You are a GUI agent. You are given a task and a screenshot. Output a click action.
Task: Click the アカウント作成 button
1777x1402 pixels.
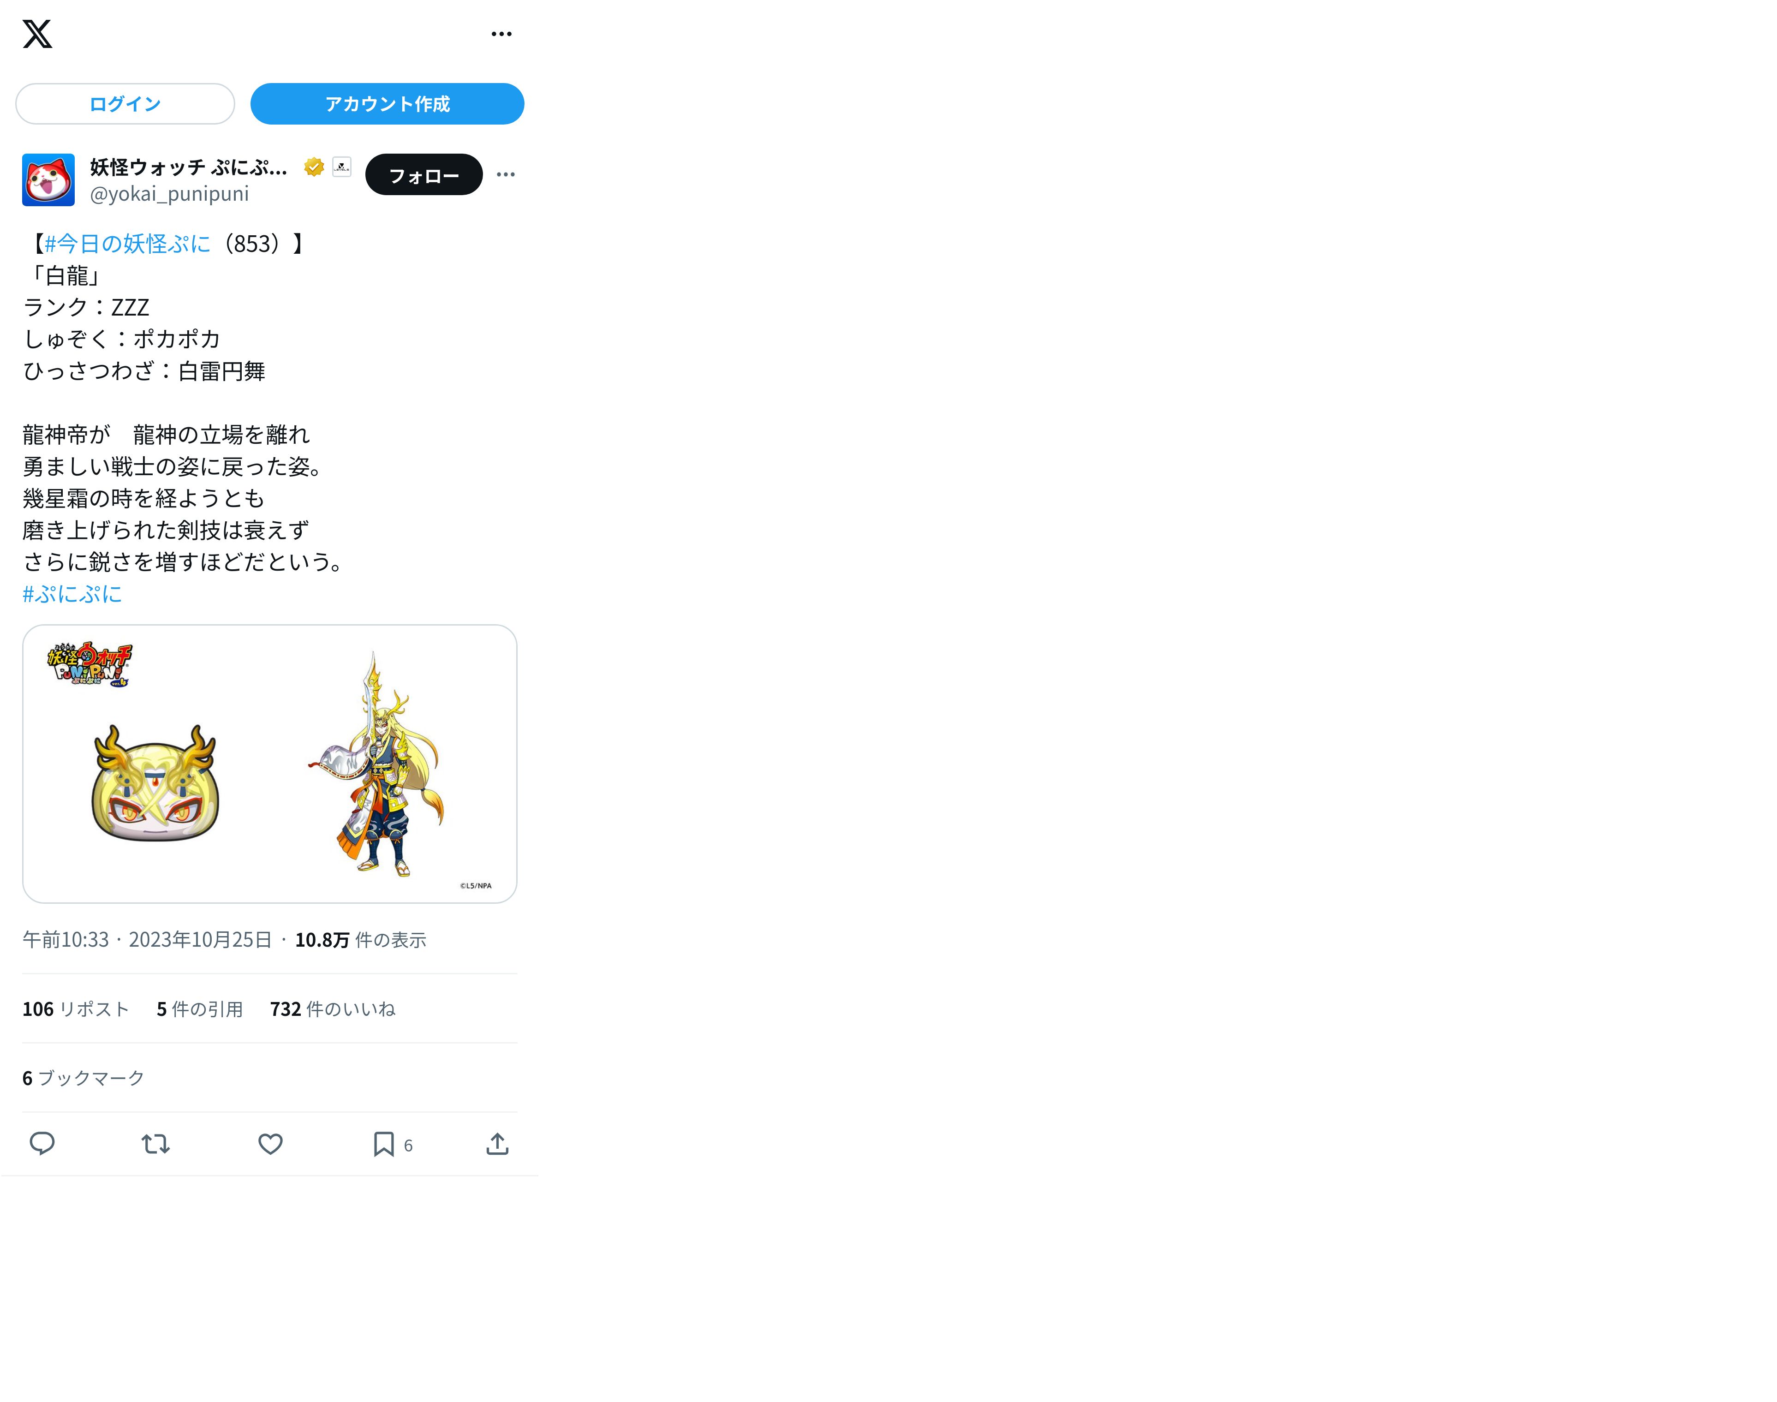387,104
